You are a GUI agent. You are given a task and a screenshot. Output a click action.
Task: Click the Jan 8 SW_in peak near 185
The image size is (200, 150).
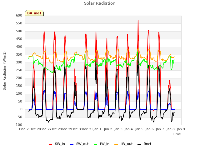click(169, 81)
